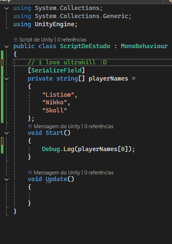This screenshot has width=172, height=244.
Task: Collapse the Update method body
Action: [7, 179]
